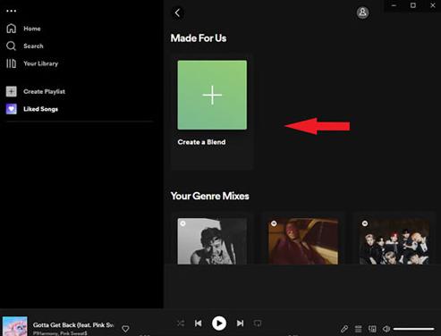Like the current song with heart icon
441x336 pixels.
click(125, 329)
